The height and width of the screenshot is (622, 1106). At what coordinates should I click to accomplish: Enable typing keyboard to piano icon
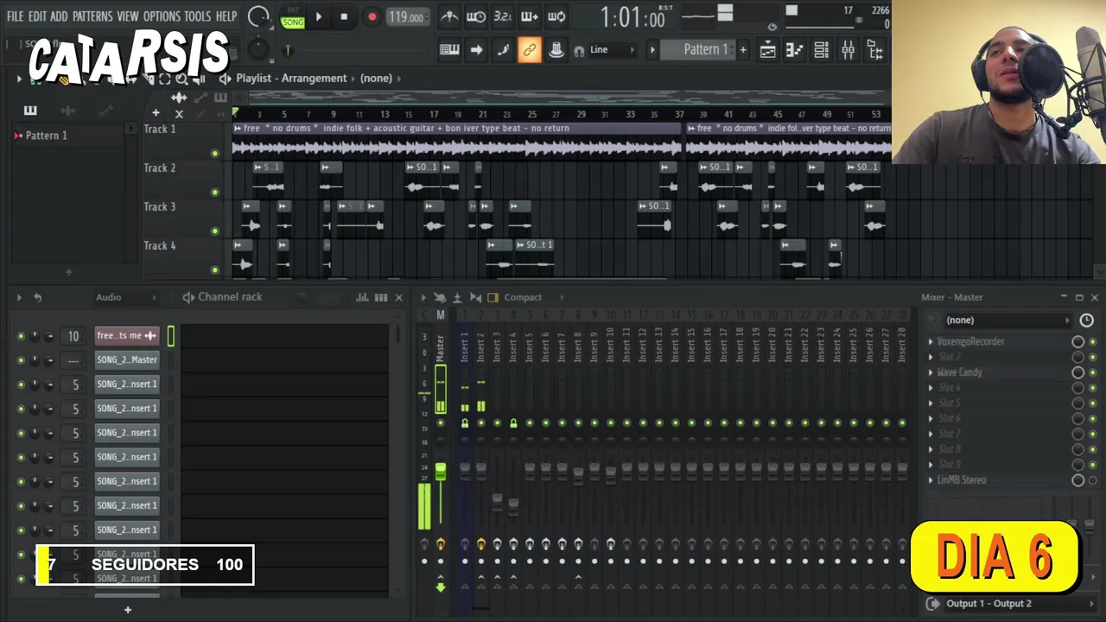point(449,50)
